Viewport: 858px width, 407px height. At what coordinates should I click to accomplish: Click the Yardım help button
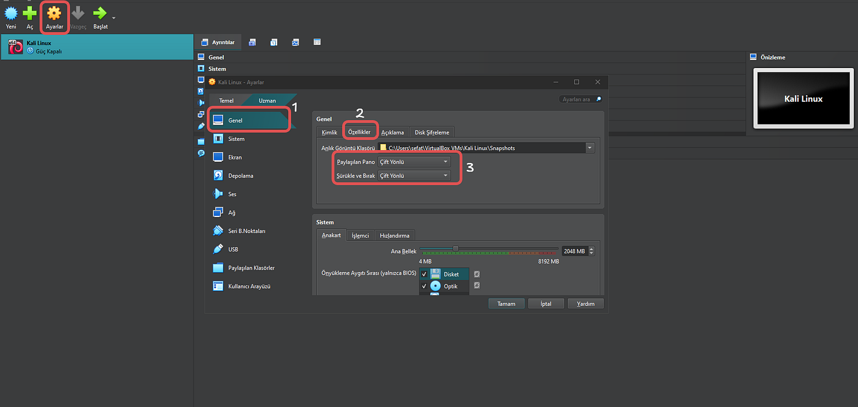[x=585, y=303]
